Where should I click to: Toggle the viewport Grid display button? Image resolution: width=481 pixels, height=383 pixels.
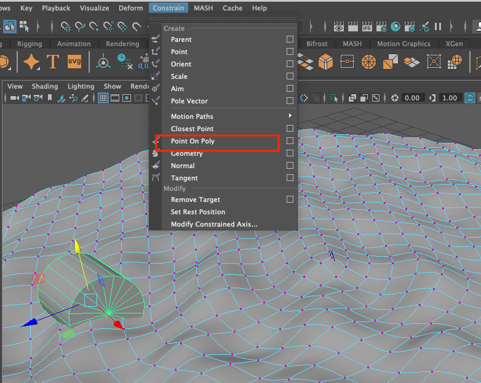(x=103, y=98)
